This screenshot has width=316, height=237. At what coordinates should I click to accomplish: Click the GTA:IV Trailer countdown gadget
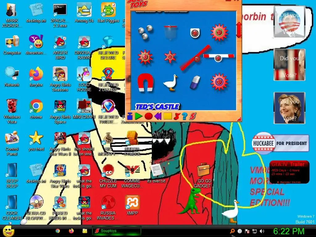click(x=289, y=172)
